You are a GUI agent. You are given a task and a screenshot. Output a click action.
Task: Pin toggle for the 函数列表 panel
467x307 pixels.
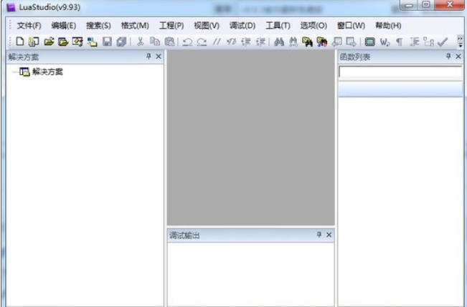click(x=448, y=56)
